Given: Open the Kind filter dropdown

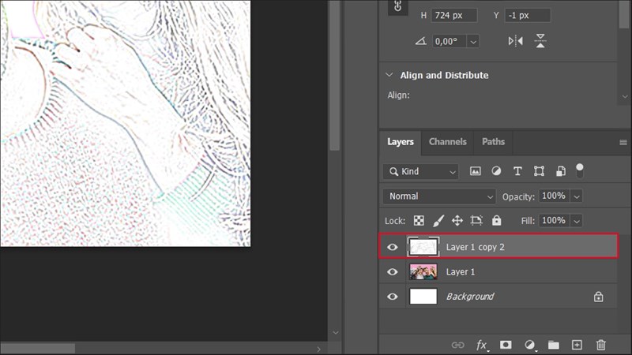Looking at the screenshot, I should tap(420, 171).
